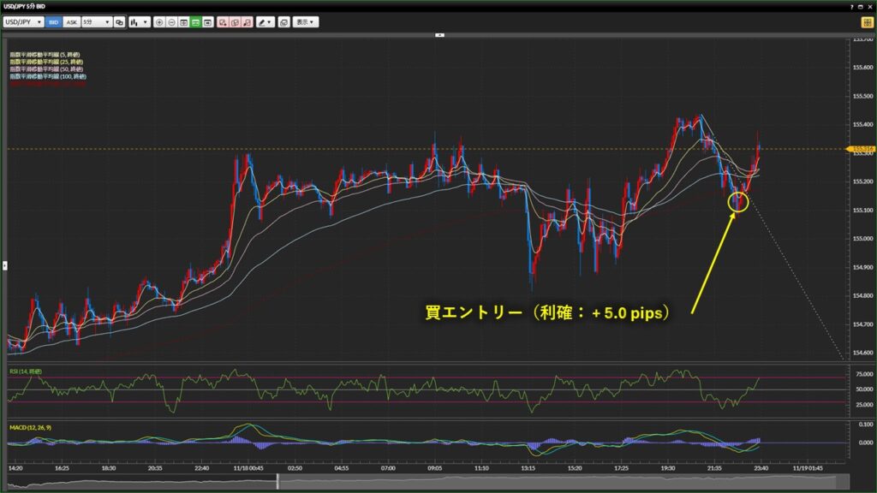
Task: Open the 5分 timeframe dropdown
Action: (x=96, y=21)
